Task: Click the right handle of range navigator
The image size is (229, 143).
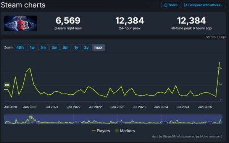Action: [x=222, y=119]
